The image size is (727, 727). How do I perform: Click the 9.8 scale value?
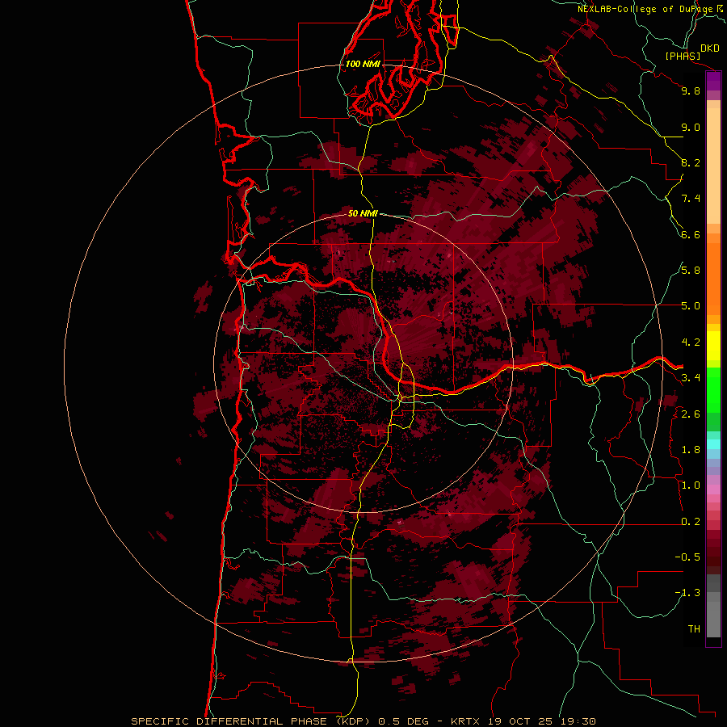coord(691,90)
